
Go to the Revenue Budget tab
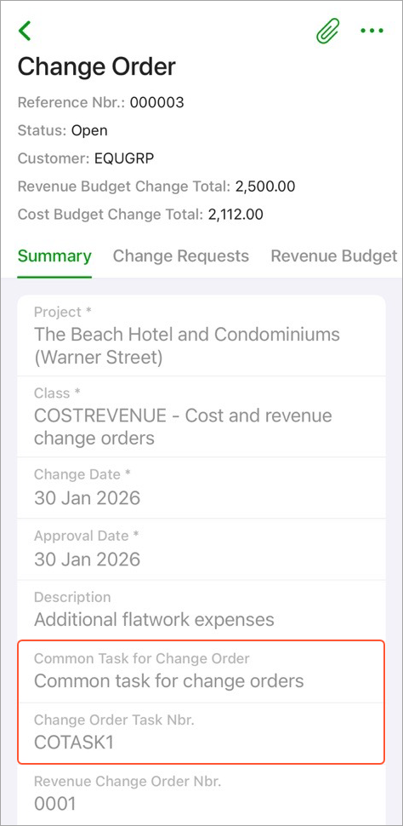tap(333, 256)
